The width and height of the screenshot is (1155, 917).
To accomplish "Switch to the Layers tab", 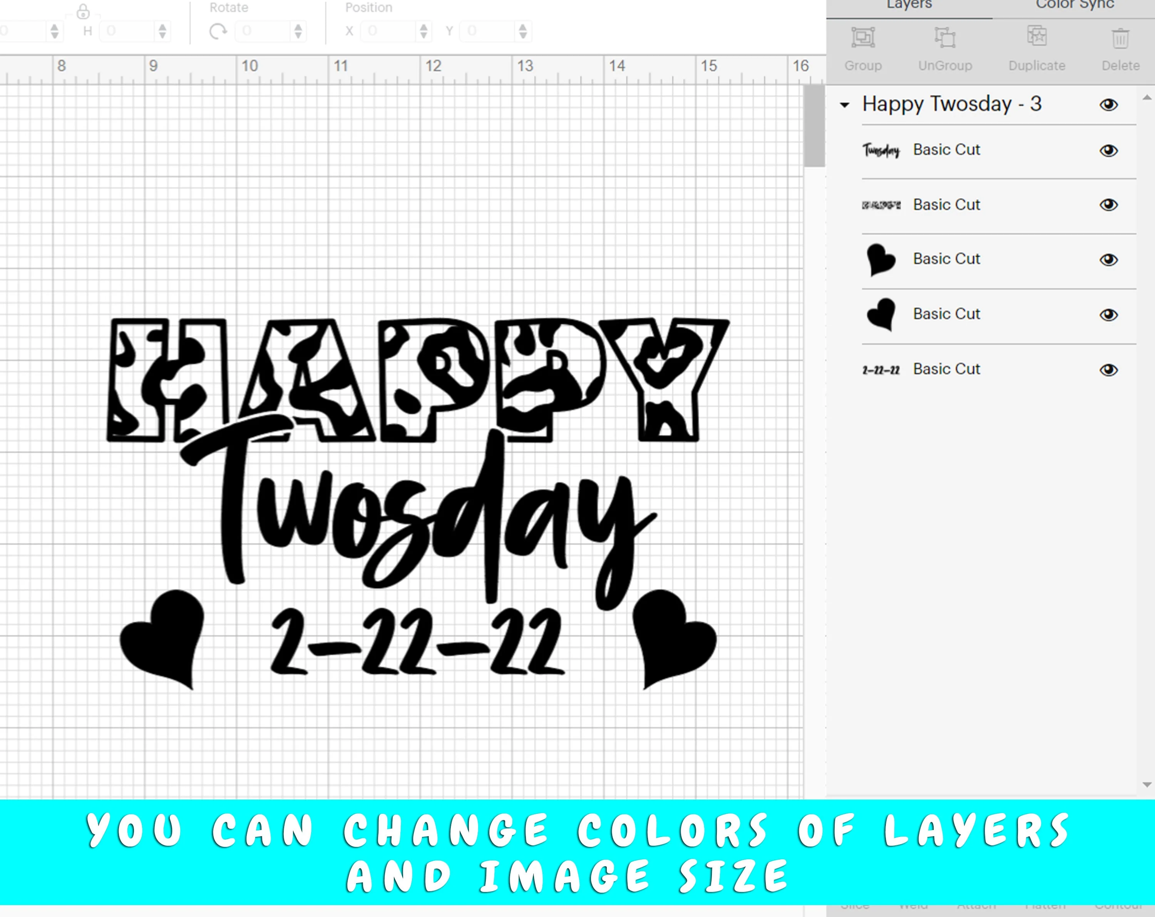I will [909, 5].
